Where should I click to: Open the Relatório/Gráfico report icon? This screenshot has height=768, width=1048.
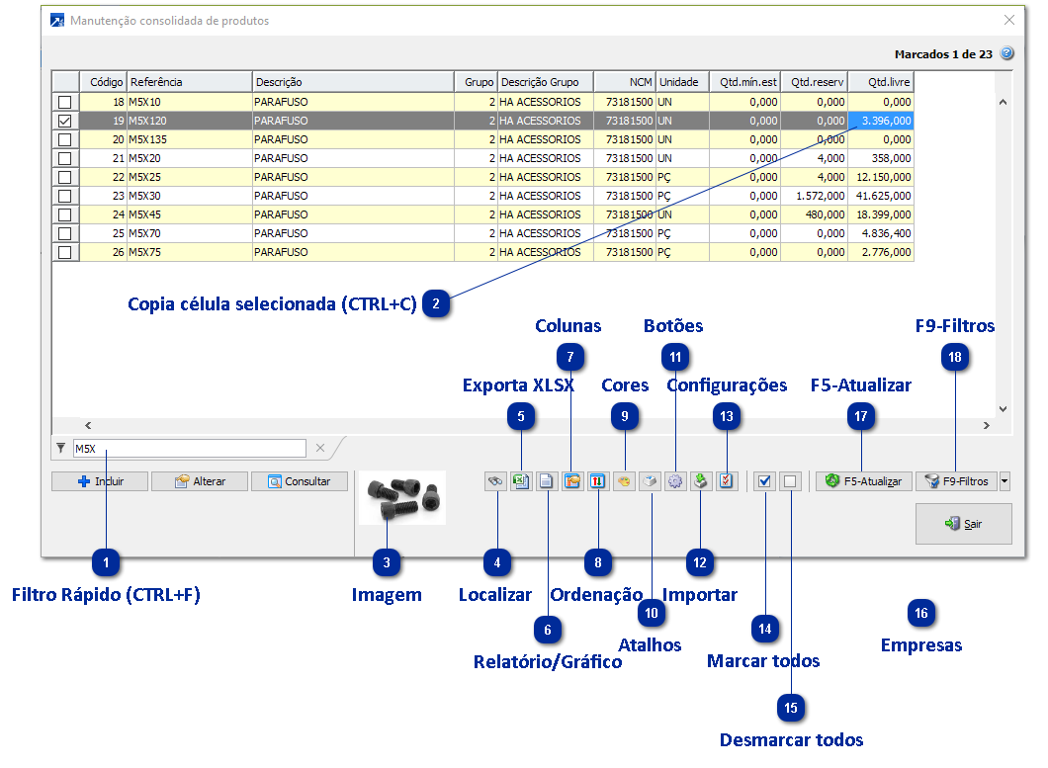[x=546, y=481]
